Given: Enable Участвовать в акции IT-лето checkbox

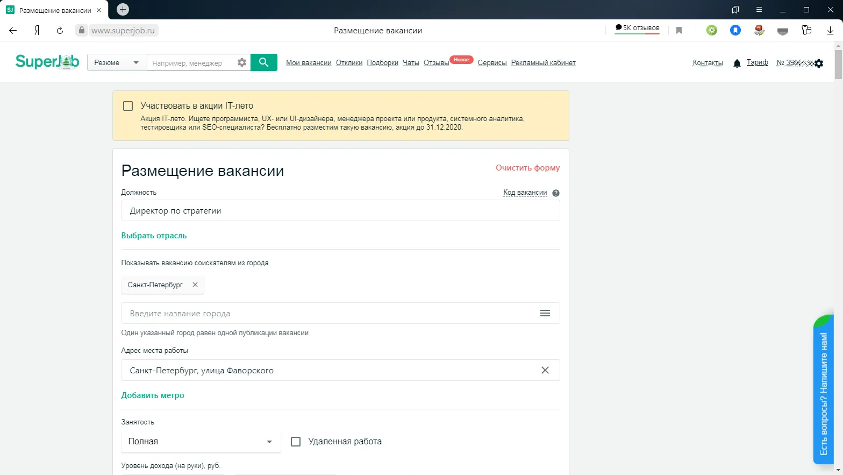Looking at the screenshot, I should click(x=128, y=106).
